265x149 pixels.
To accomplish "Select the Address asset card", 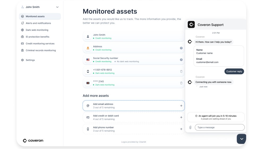I will 134,48.
